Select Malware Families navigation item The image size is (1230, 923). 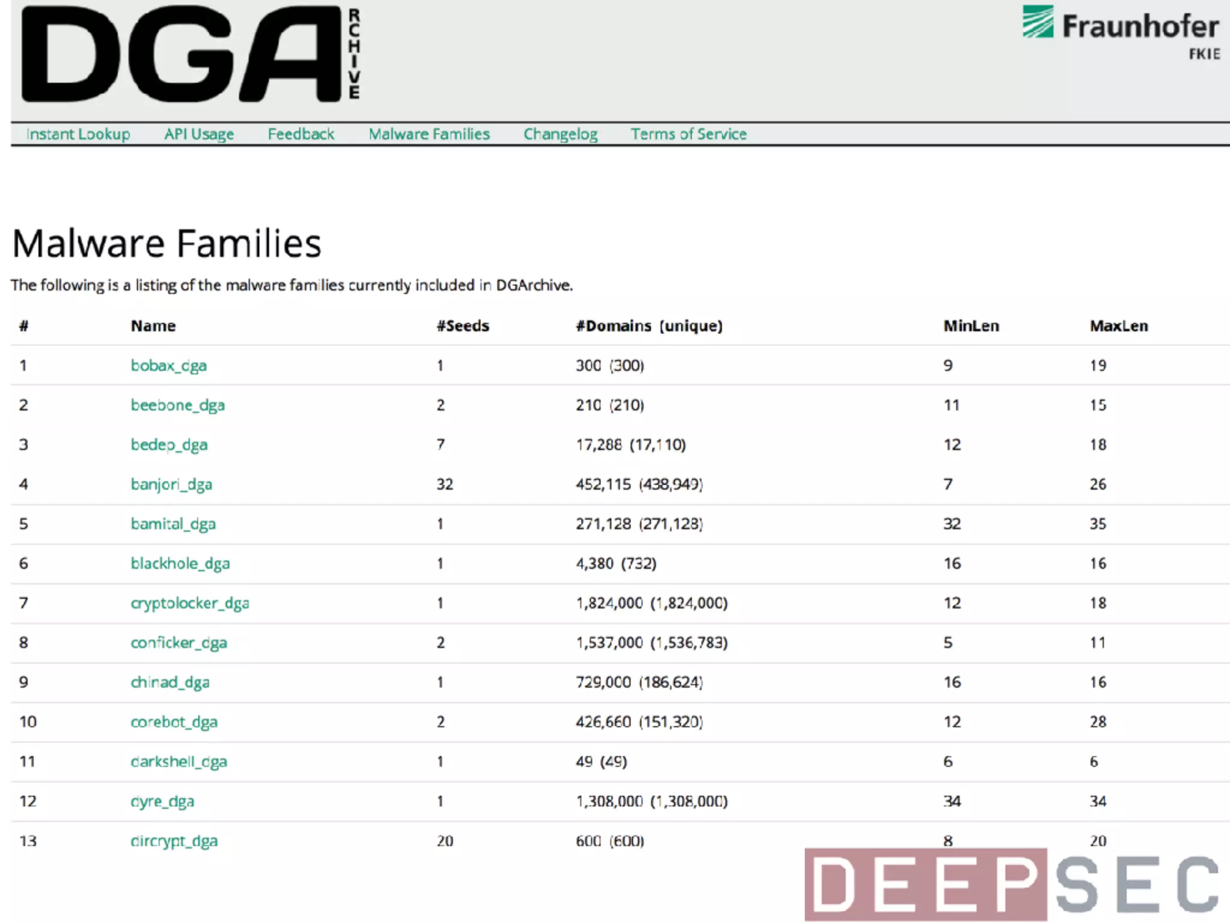[x=429, y=134]
